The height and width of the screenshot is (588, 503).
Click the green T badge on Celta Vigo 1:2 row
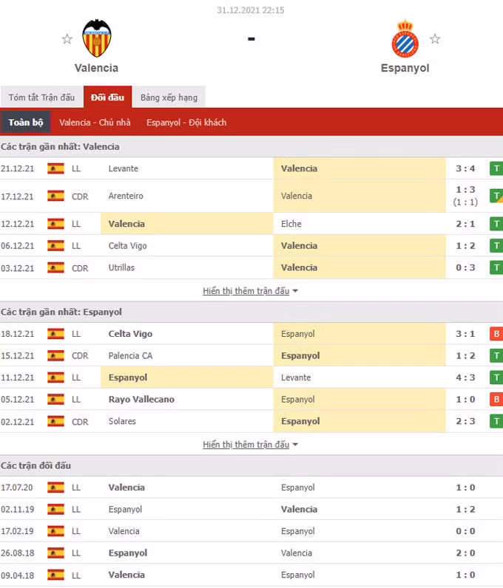(x=496, y=246)
